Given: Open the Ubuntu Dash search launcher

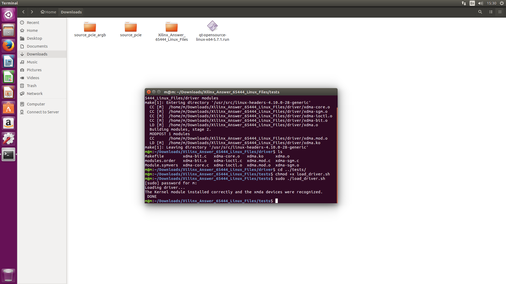Looking at the screenshot, I should coord(8,15).
